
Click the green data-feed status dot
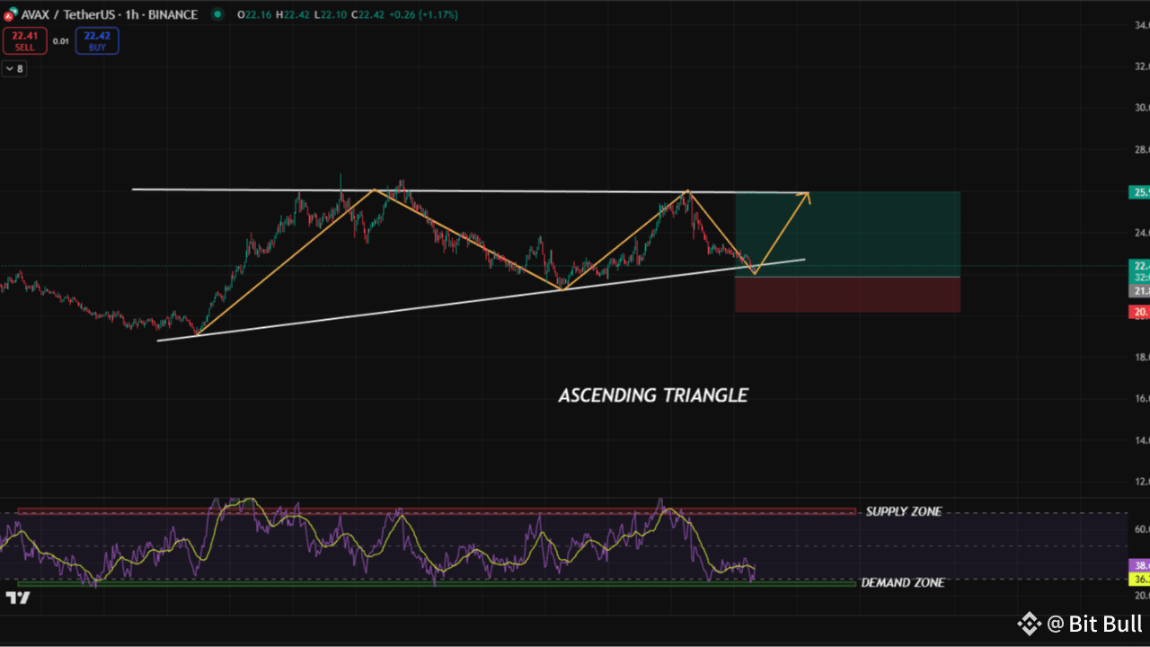coord(217,14)
